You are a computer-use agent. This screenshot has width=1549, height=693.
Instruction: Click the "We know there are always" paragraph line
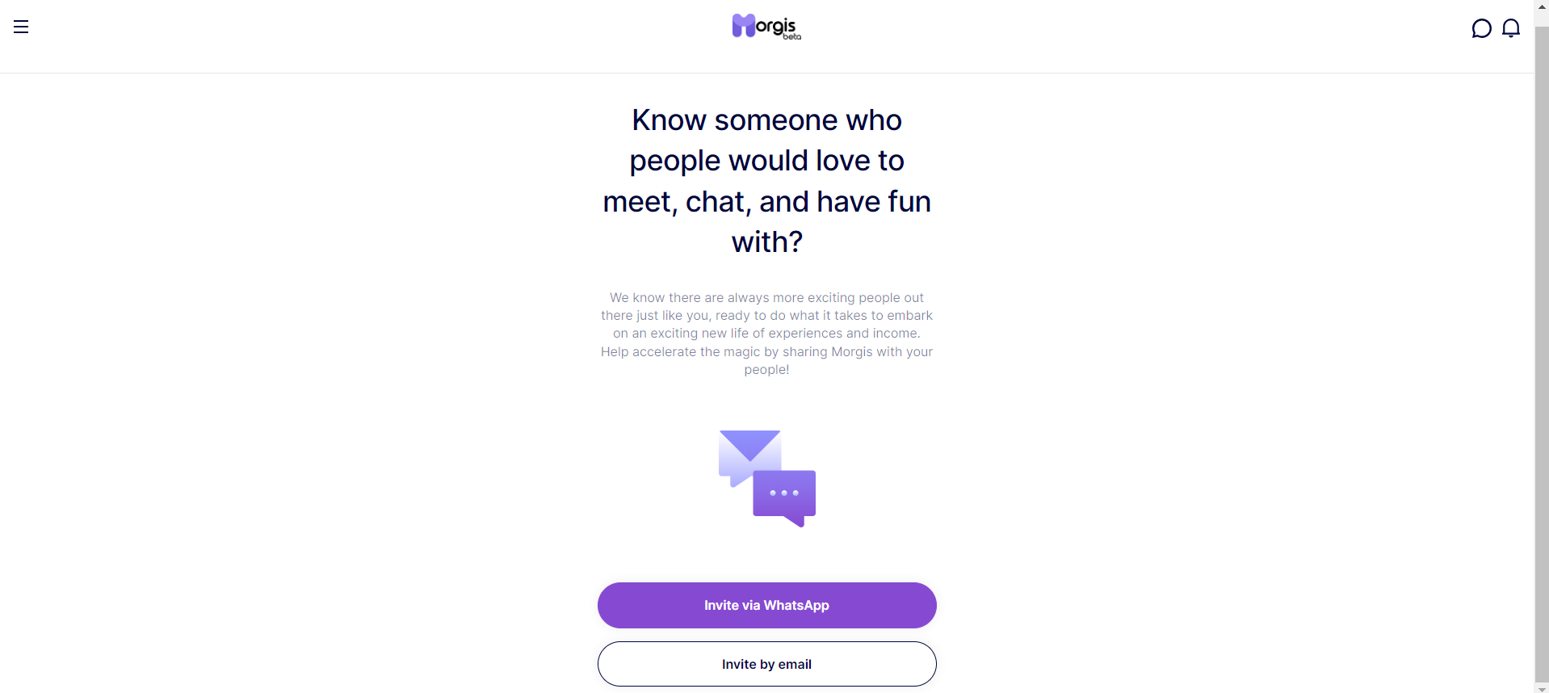point(766,297)
